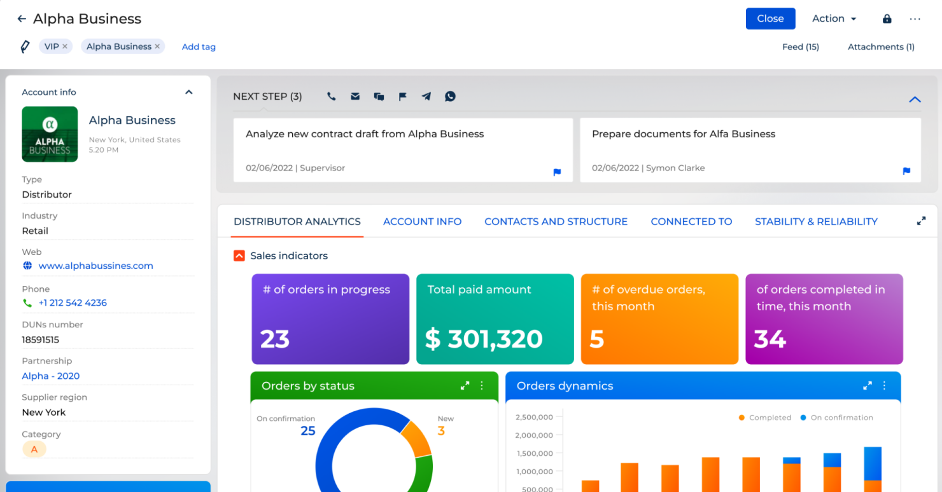Open the email compose icon
The image size is (942, 492).
355,96
